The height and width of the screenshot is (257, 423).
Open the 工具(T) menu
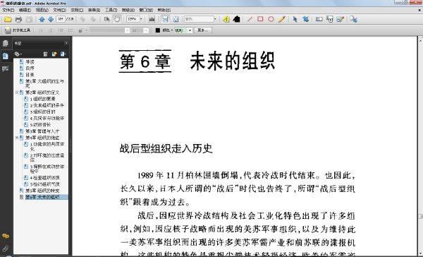tap(111, 10)
